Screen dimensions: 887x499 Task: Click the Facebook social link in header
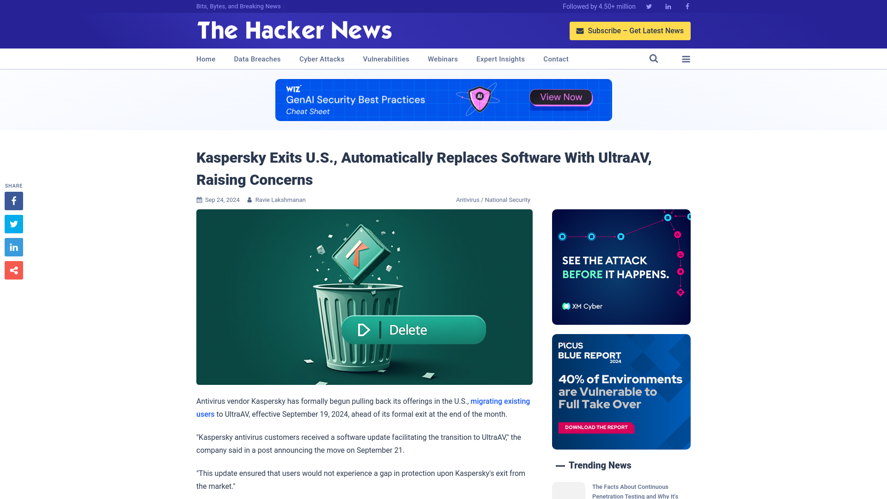687,6
